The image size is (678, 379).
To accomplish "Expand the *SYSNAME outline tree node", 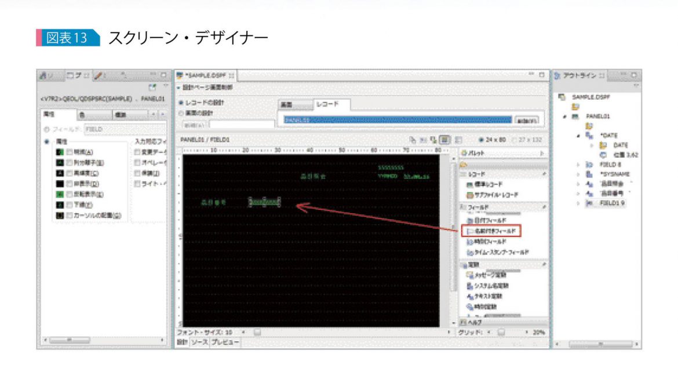I will [x=578, y=174].
